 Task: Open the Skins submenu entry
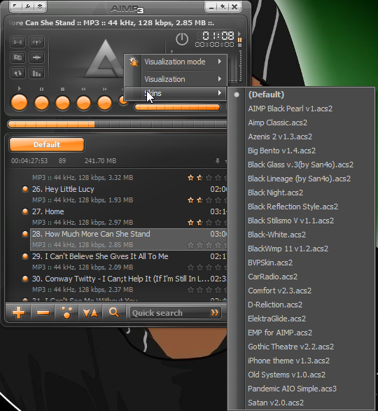tap(175, 93)
